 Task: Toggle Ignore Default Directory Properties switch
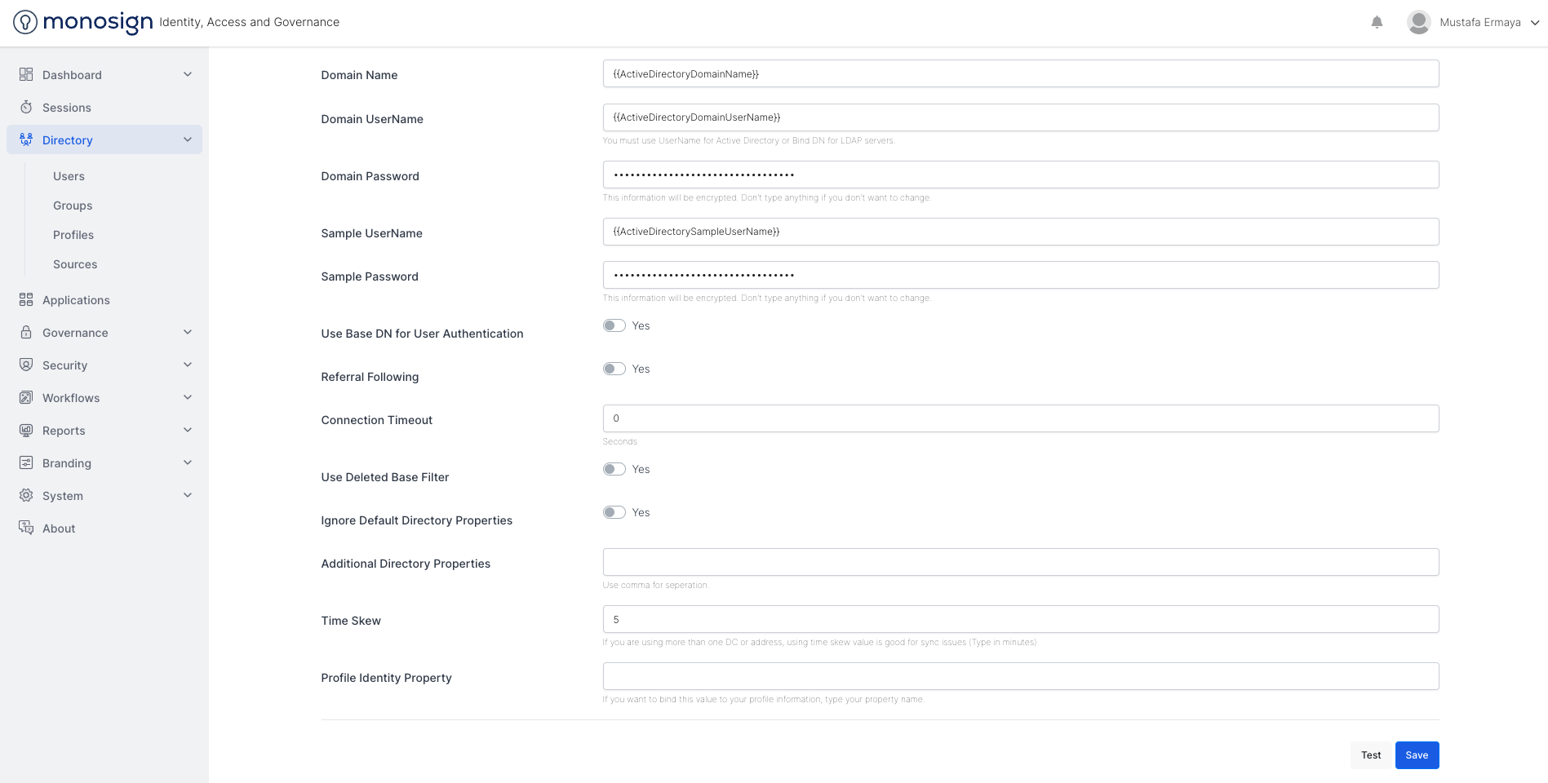pyautogui.click(x=614, y=512)
